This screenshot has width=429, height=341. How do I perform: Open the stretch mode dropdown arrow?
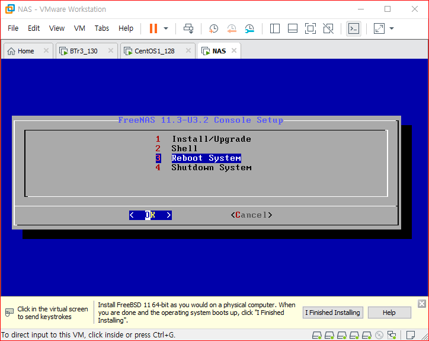pyautogui.click(x=392, y=28)
